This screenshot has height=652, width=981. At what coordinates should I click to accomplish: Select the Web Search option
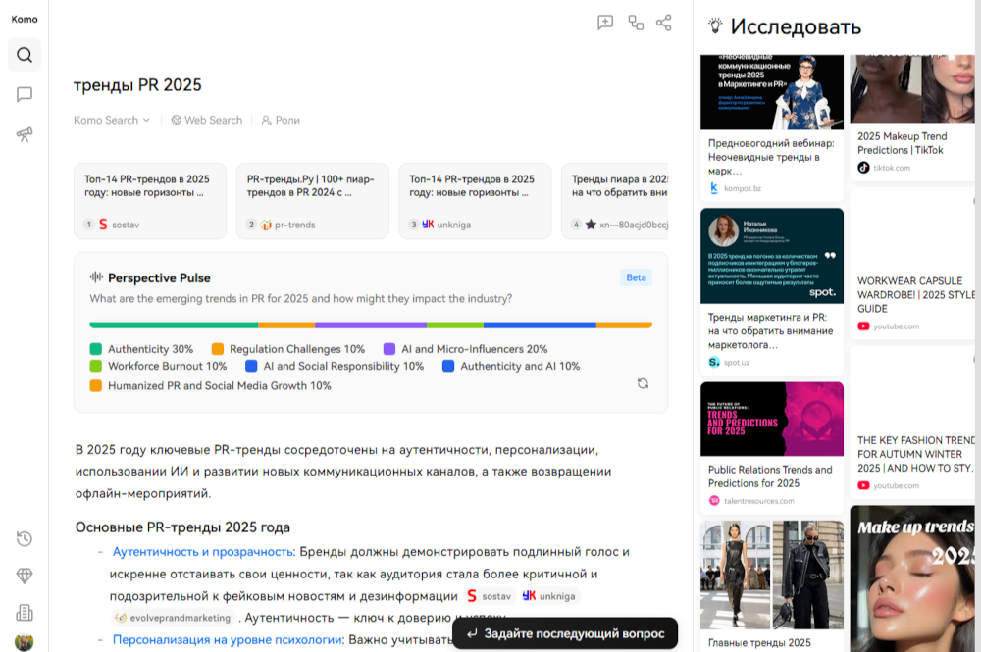tap(206, 120)
